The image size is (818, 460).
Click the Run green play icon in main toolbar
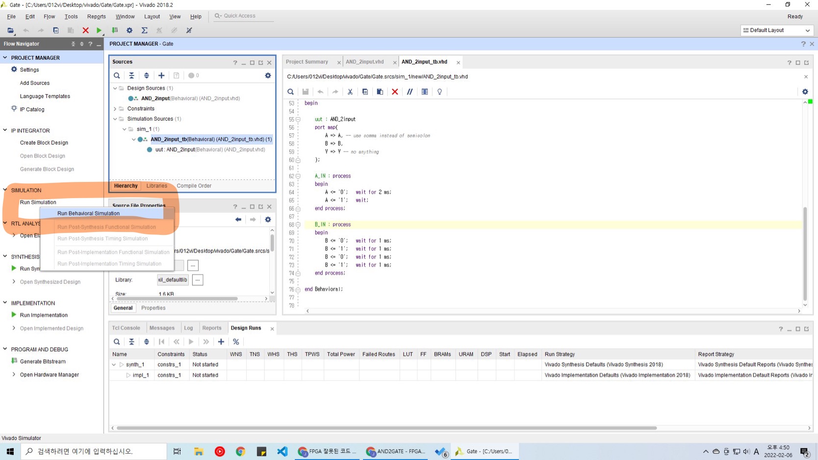[x=99, y=30]
